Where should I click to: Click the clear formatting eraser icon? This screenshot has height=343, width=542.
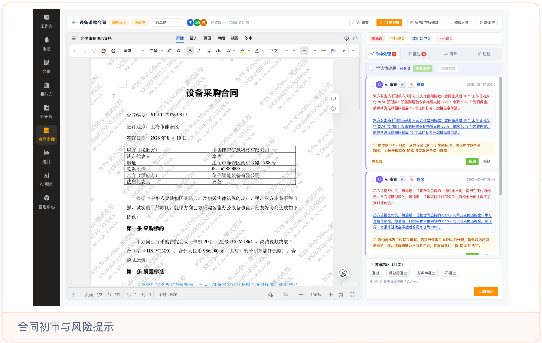[113, 51]
